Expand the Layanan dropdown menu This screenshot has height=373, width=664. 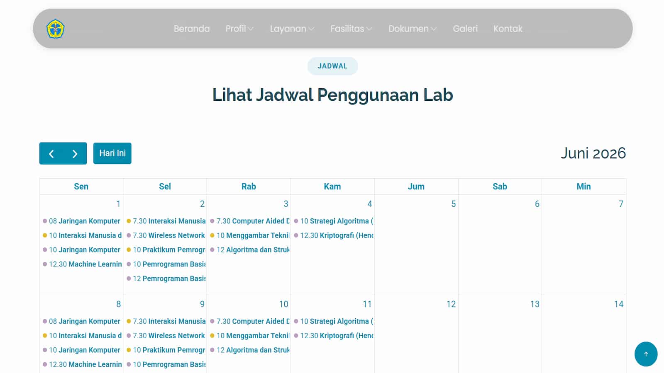pos(292,29)
